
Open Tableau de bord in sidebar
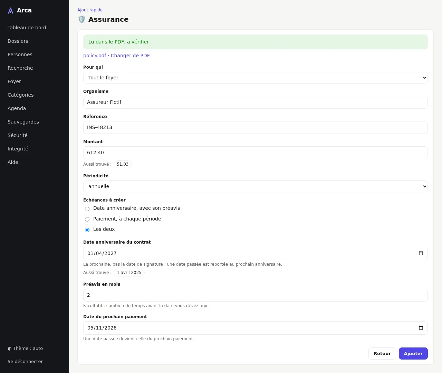[27, 28]
